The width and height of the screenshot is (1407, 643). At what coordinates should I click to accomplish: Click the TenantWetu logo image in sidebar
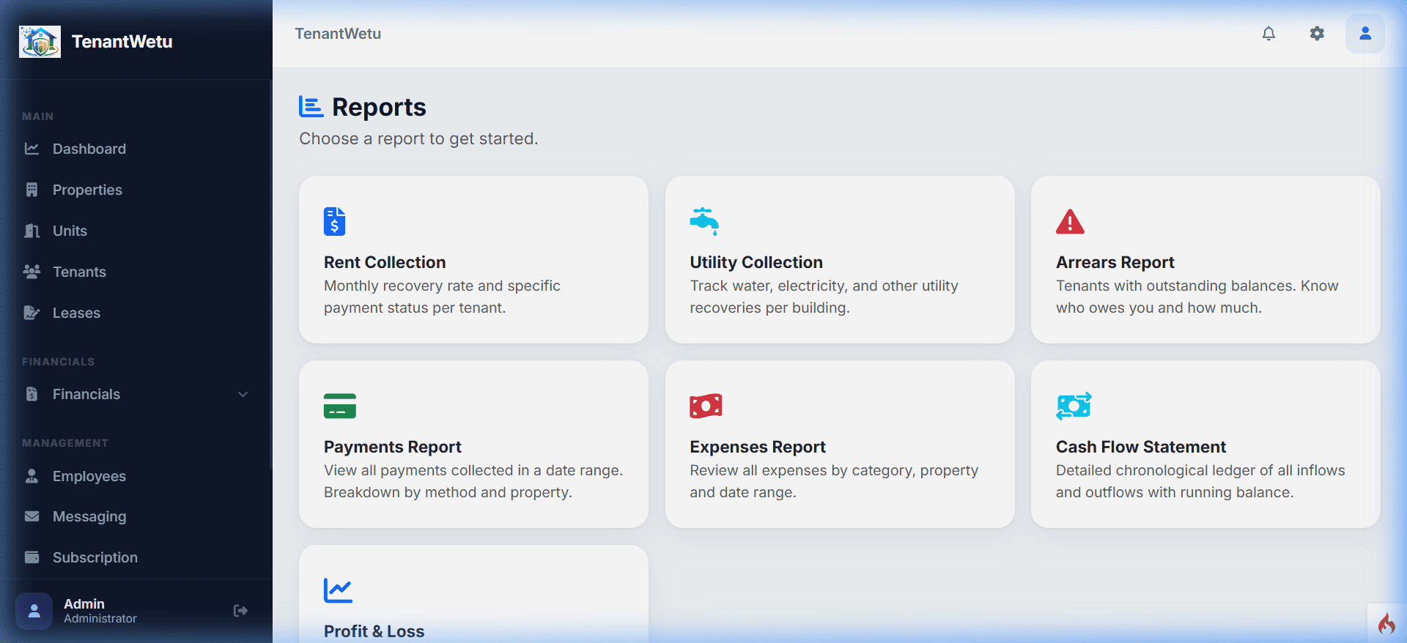coord(40,42)
